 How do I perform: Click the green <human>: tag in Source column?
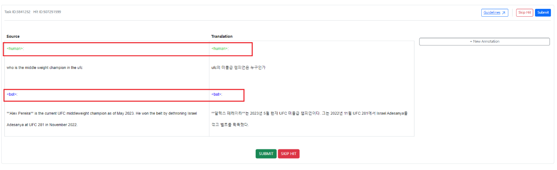[15, 49]
